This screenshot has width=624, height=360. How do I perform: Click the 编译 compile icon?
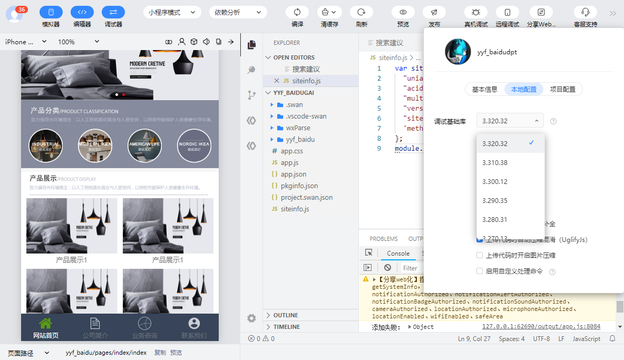pyautogui.click(x=297, y=12)
